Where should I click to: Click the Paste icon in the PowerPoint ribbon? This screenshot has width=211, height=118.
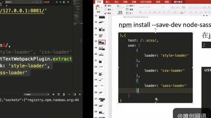98,8
